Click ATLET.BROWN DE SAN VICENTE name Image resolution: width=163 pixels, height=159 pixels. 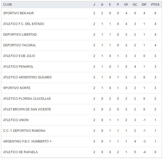pyautogui.click(x=27, y=109)
